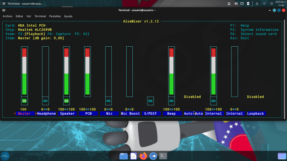Select the Auto-Mute Disabled option
Image resolution: width=287 pixels, height=161 pixels.
pyautogui.click(x=192, y=97)
